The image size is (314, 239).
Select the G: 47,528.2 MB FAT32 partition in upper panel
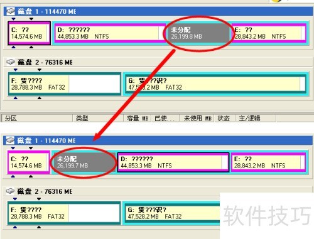click(215, 84)
